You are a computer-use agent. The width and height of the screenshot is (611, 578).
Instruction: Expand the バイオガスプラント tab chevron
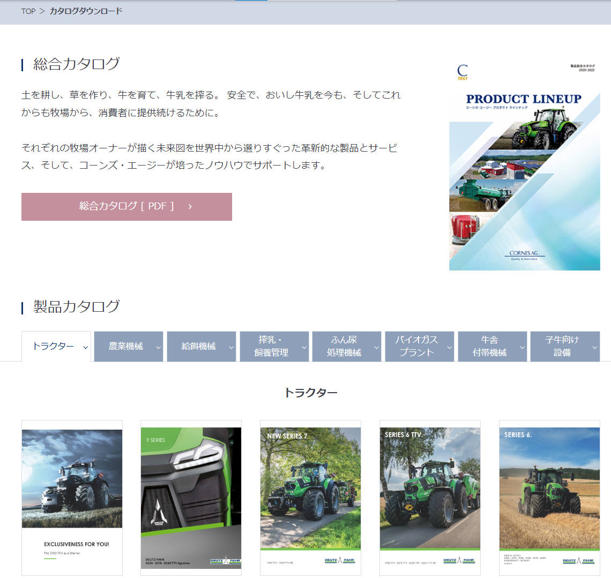coord(449,347)
